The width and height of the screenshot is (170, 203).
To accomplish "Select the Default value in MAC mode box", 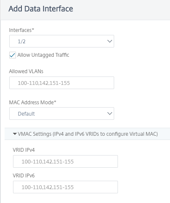I will (26, 113).
